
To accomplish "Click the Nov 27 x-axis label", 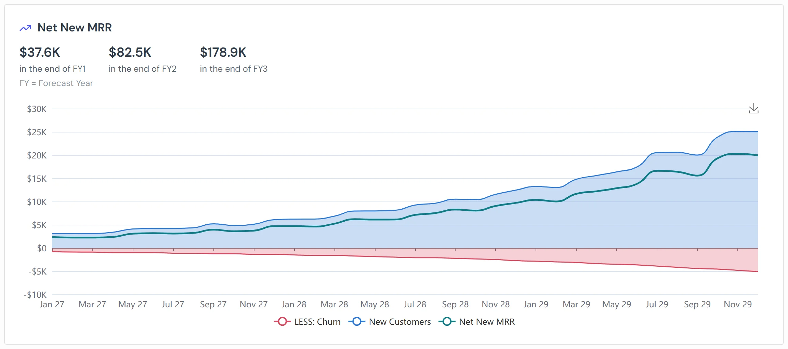I will [254, 304].
